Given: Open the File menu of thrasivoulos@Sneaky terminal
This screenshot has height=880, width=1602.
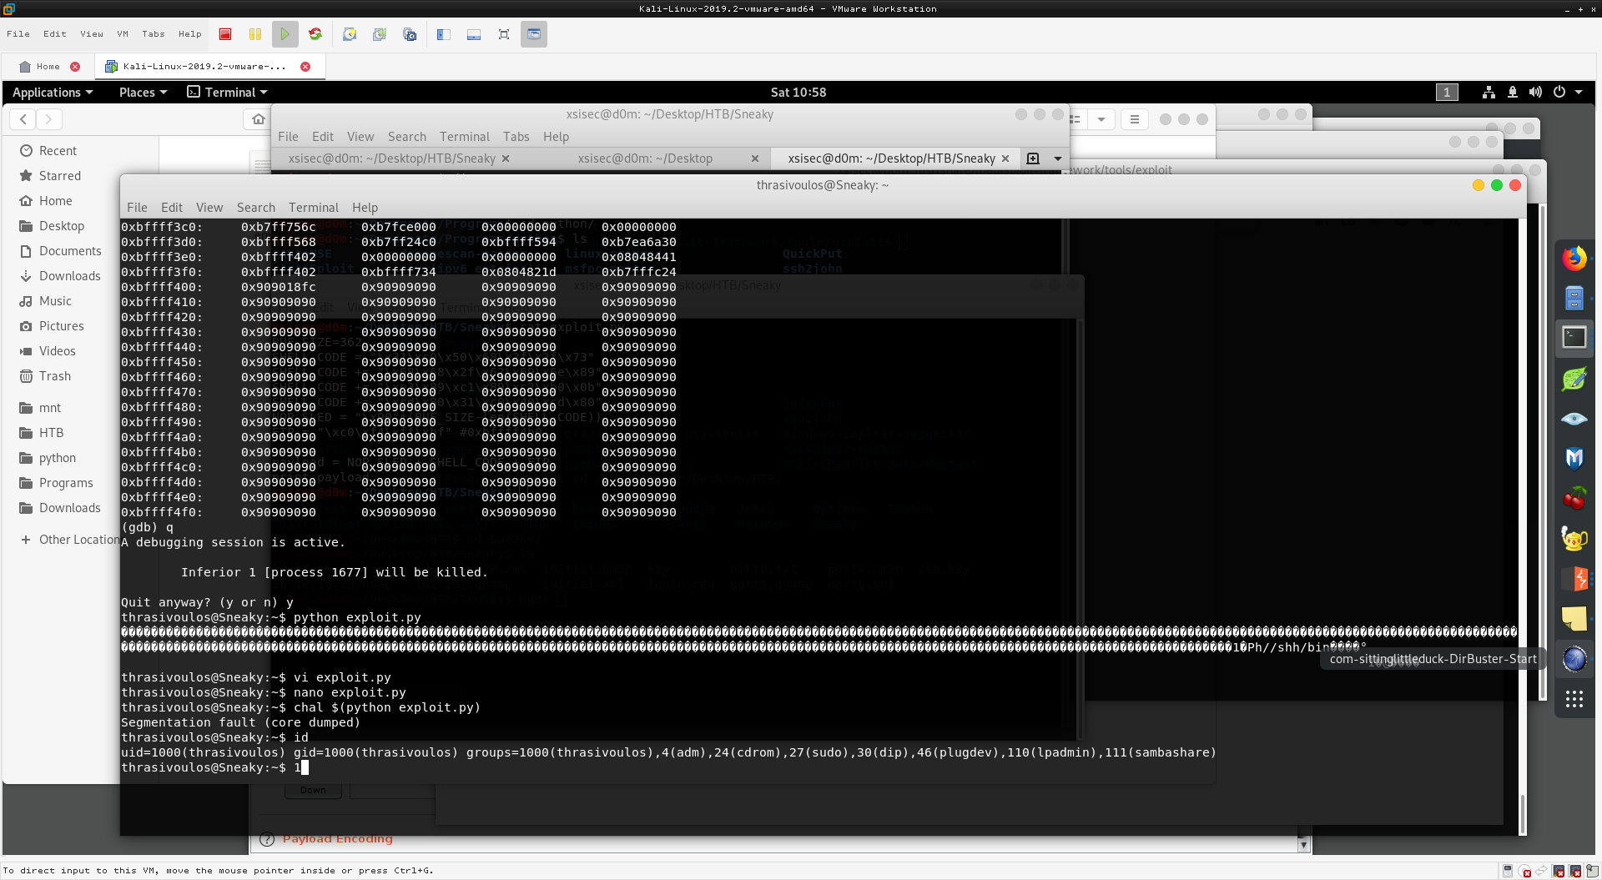Looking at the screenshot, I should coord(137,208).
